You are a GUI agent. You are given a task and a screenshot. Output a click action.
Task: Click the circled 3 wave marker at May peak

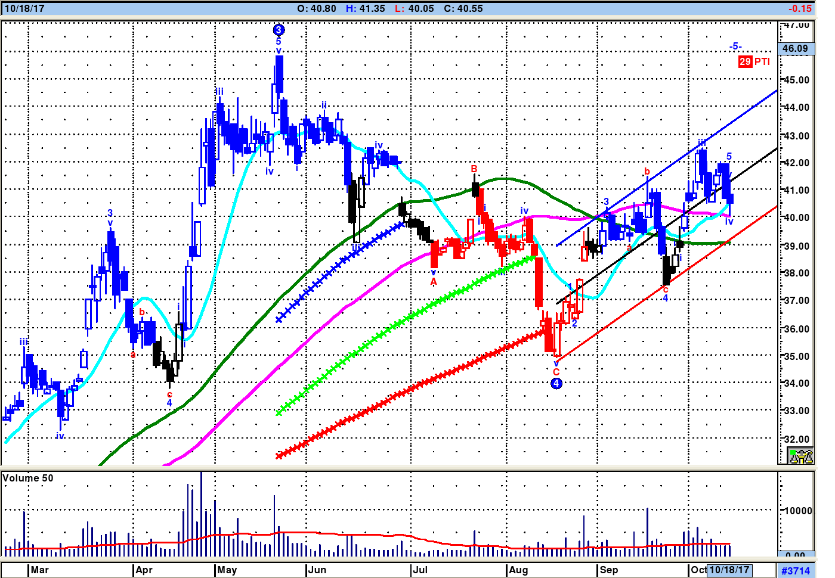pos(279,30)
